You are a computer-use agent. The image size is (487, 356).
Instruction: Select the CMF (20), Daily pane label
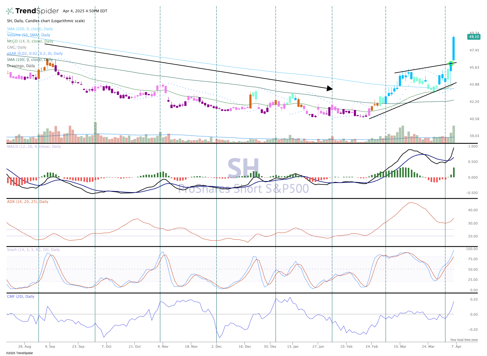click(x=21, y=297)
